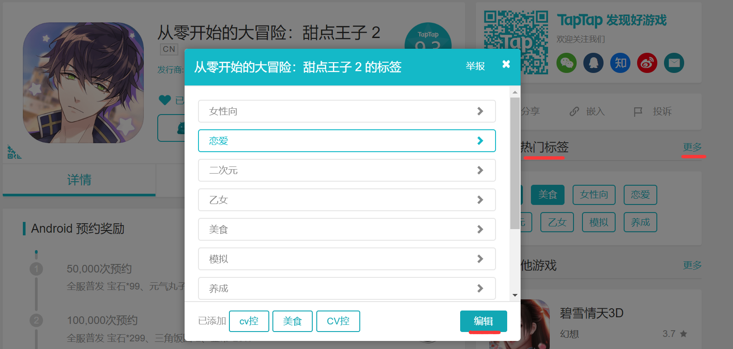Screen dimensions: 733x349
Task: Click the added tag 美食 in dialog footer
Action: click(293, 321)
